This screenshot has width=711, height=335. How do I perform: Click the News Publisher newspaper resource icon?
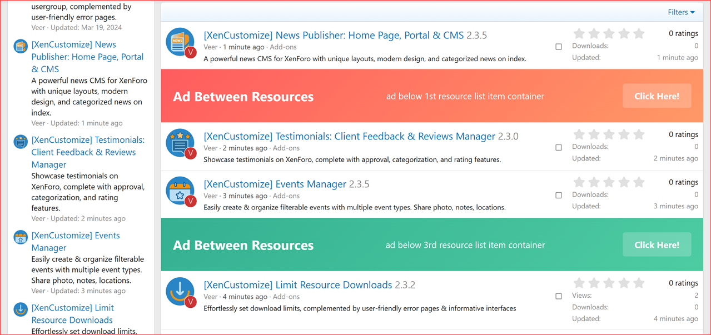tap(179, 41)
